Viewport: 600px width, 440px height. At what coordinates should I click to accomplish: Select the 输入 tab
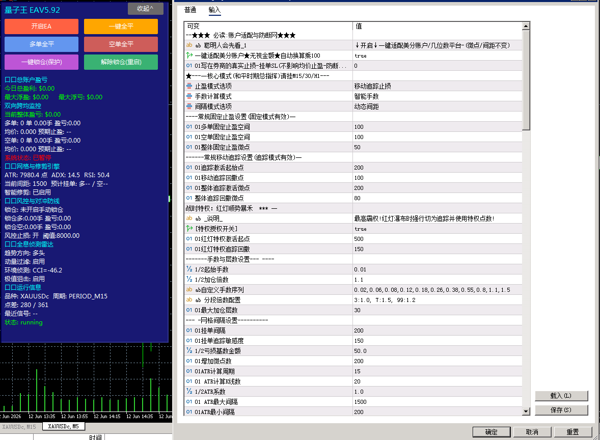tap(214, 10)
